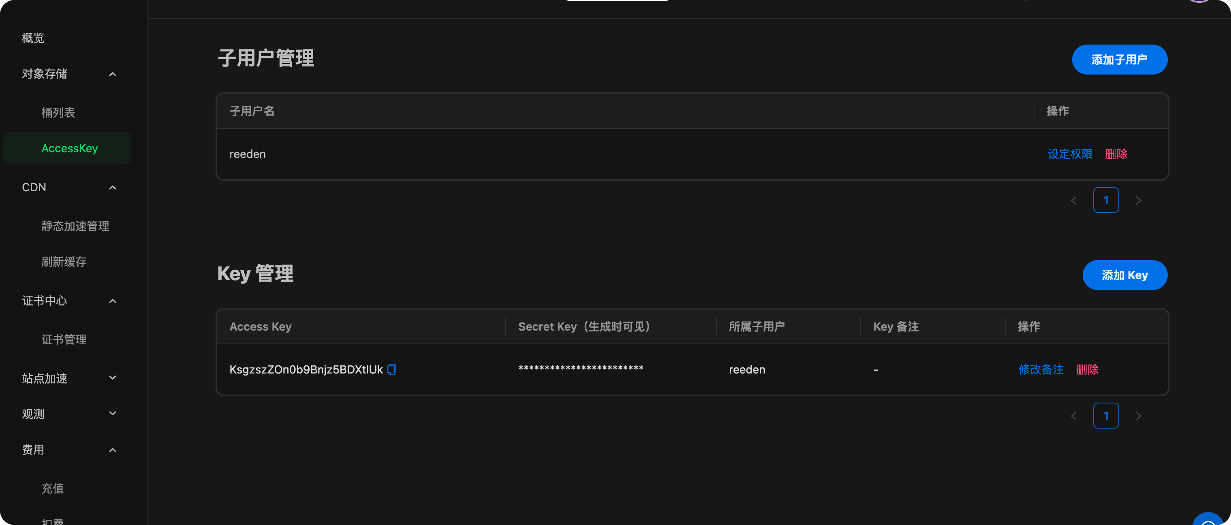1231x525 pixels.
Task: Open the 桶列表 page
Action: [58, 113]
